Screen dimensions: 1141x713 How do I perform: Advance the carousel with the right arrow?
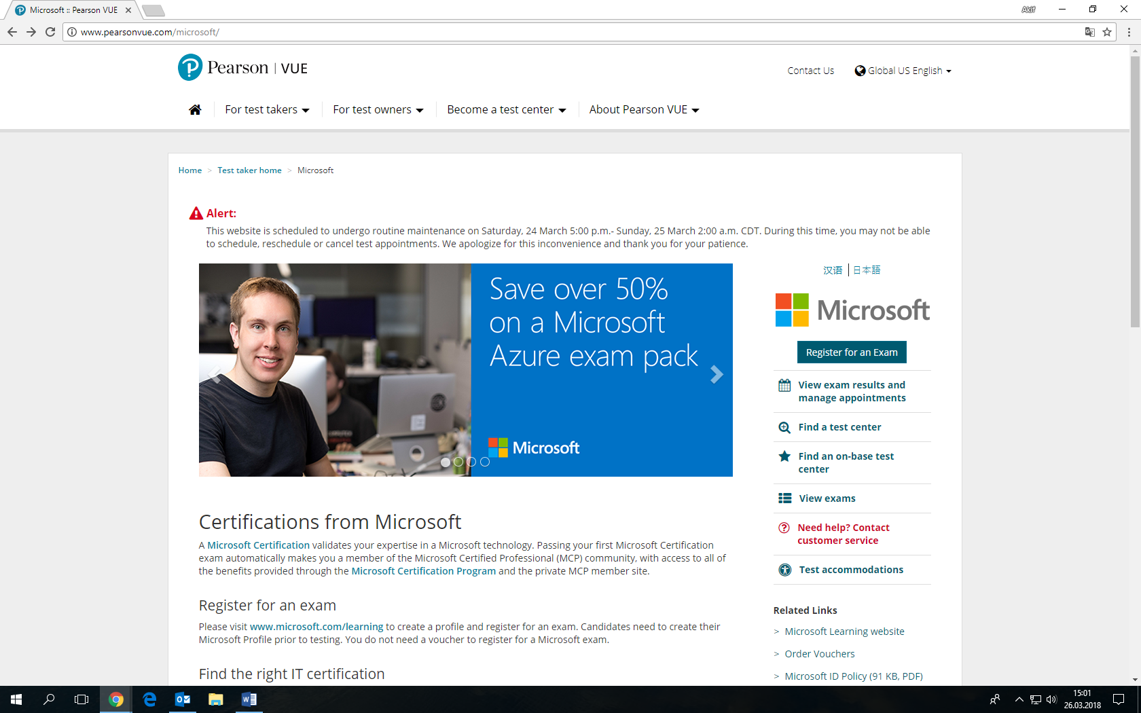[x=716, y=374]
